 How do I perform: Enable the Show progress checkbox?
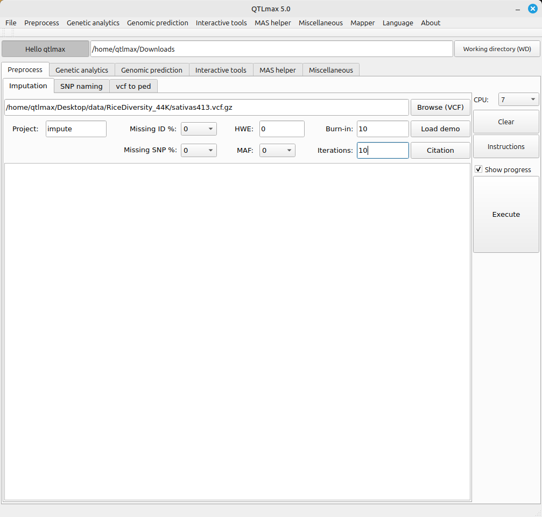tap(478, 169)
